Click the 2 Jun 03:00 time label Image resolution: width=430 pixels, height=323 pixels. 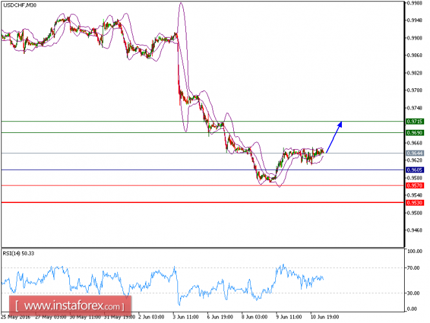(x=152, y=317)
